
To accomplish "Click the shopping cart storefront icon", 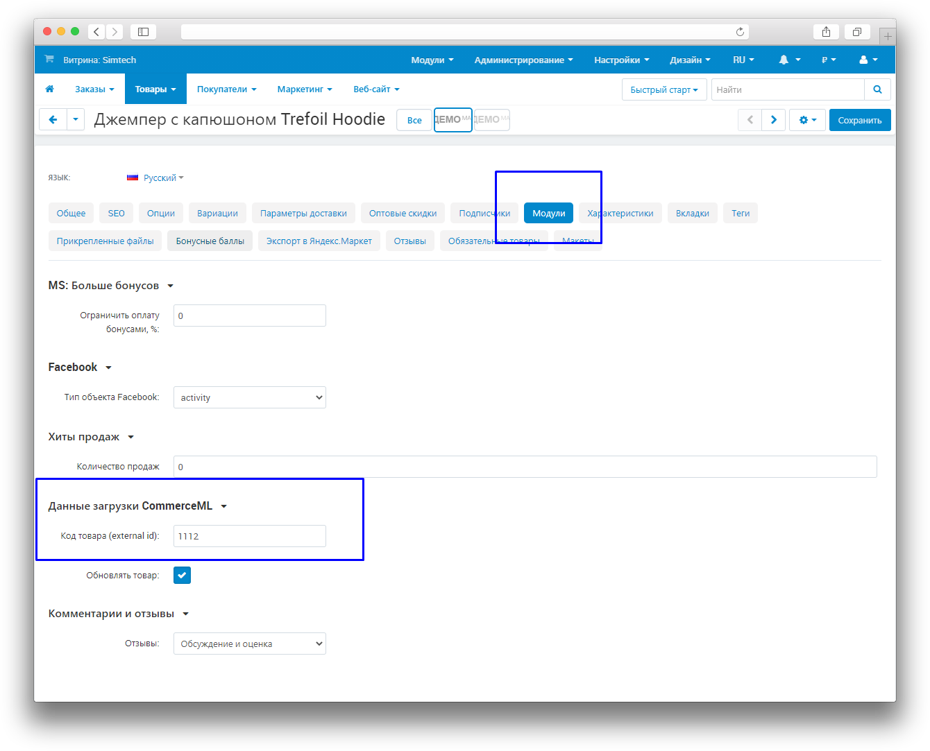I will [49, 60].
